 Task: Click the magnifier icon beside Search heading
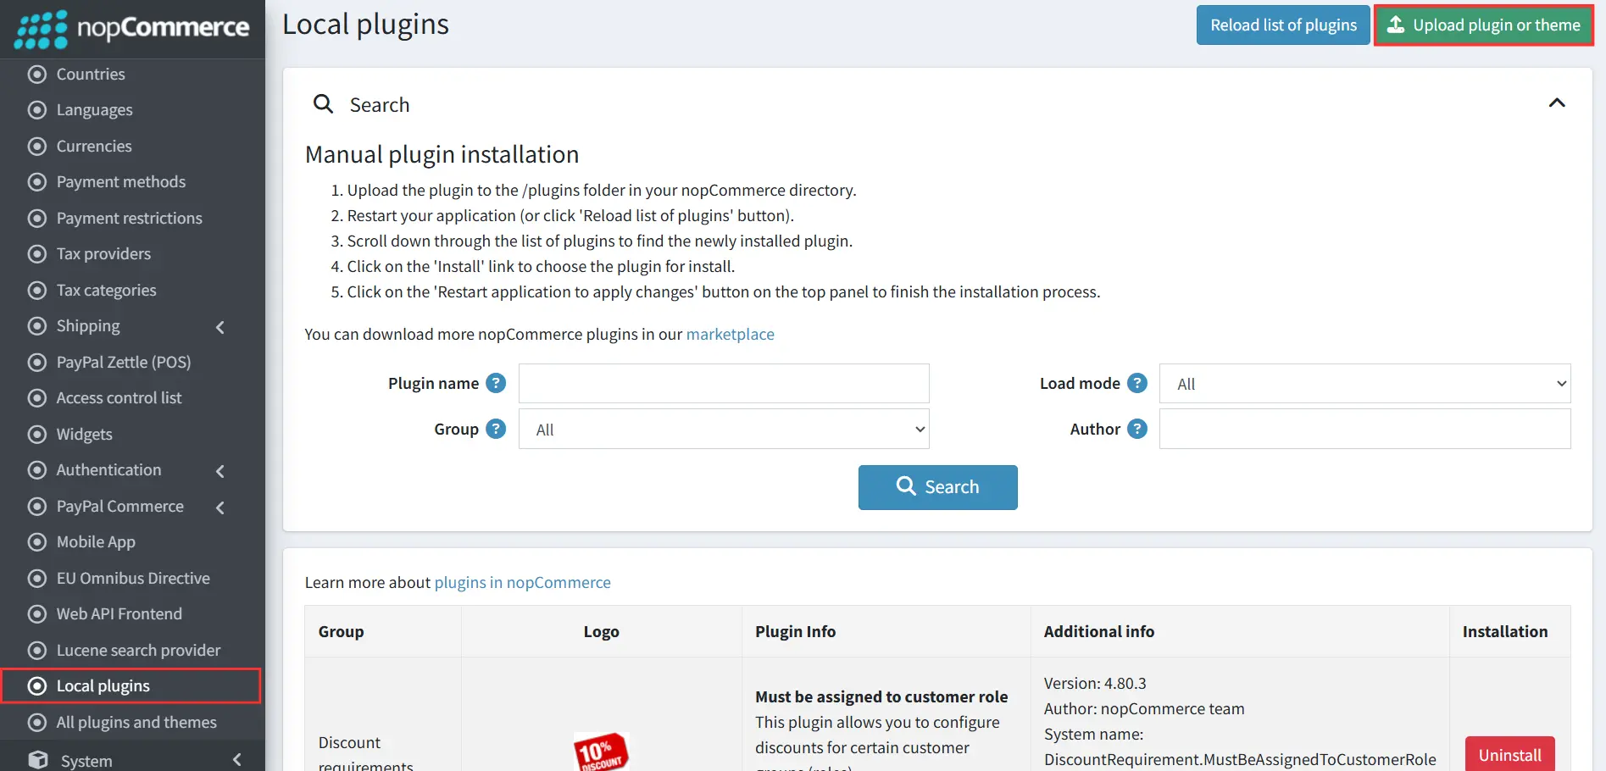[x=323, y=103]
